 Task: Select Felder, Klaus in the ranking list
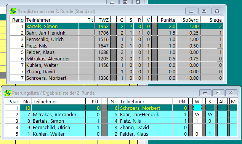pyautogui.click(x=40, y=52)
